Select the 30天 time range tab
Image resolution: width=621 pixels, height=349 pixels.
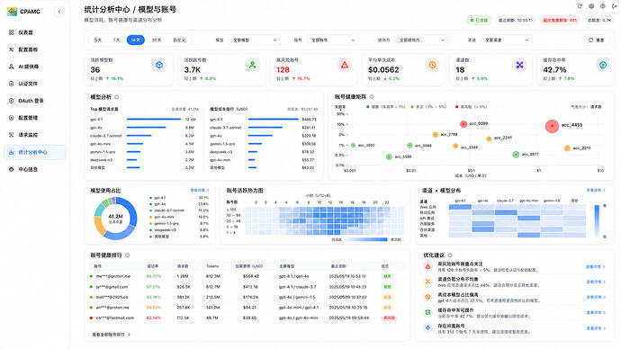tap(157, 40)
